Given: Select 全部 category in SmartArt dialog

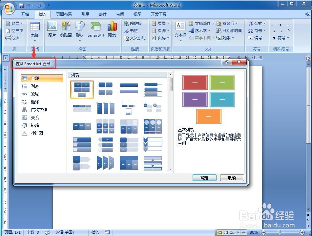Looking at the screenshot, I should 42,78.
